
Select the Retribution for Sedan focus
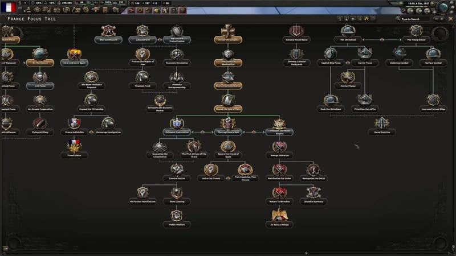coord(279,173)
